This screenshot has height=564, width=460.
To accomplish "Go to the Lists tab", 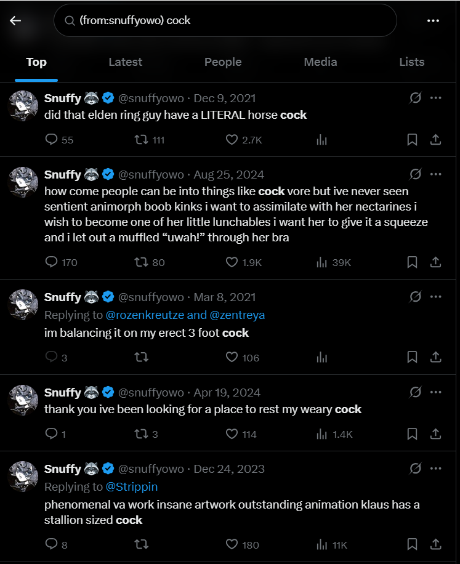I will (x=411, y=62).
